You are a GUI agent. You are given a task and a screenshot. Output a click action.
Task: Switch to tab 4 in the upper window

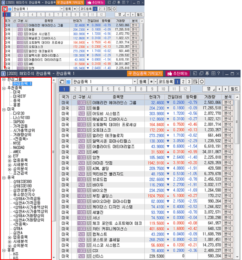pos(32,14)
